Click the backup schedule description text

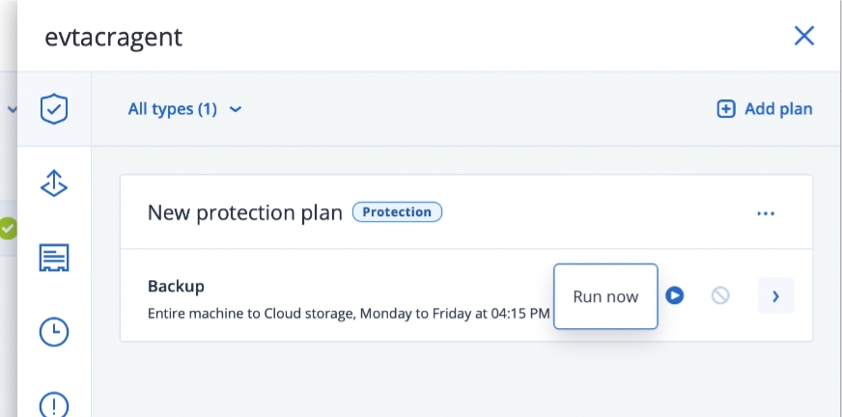(348, 314)
